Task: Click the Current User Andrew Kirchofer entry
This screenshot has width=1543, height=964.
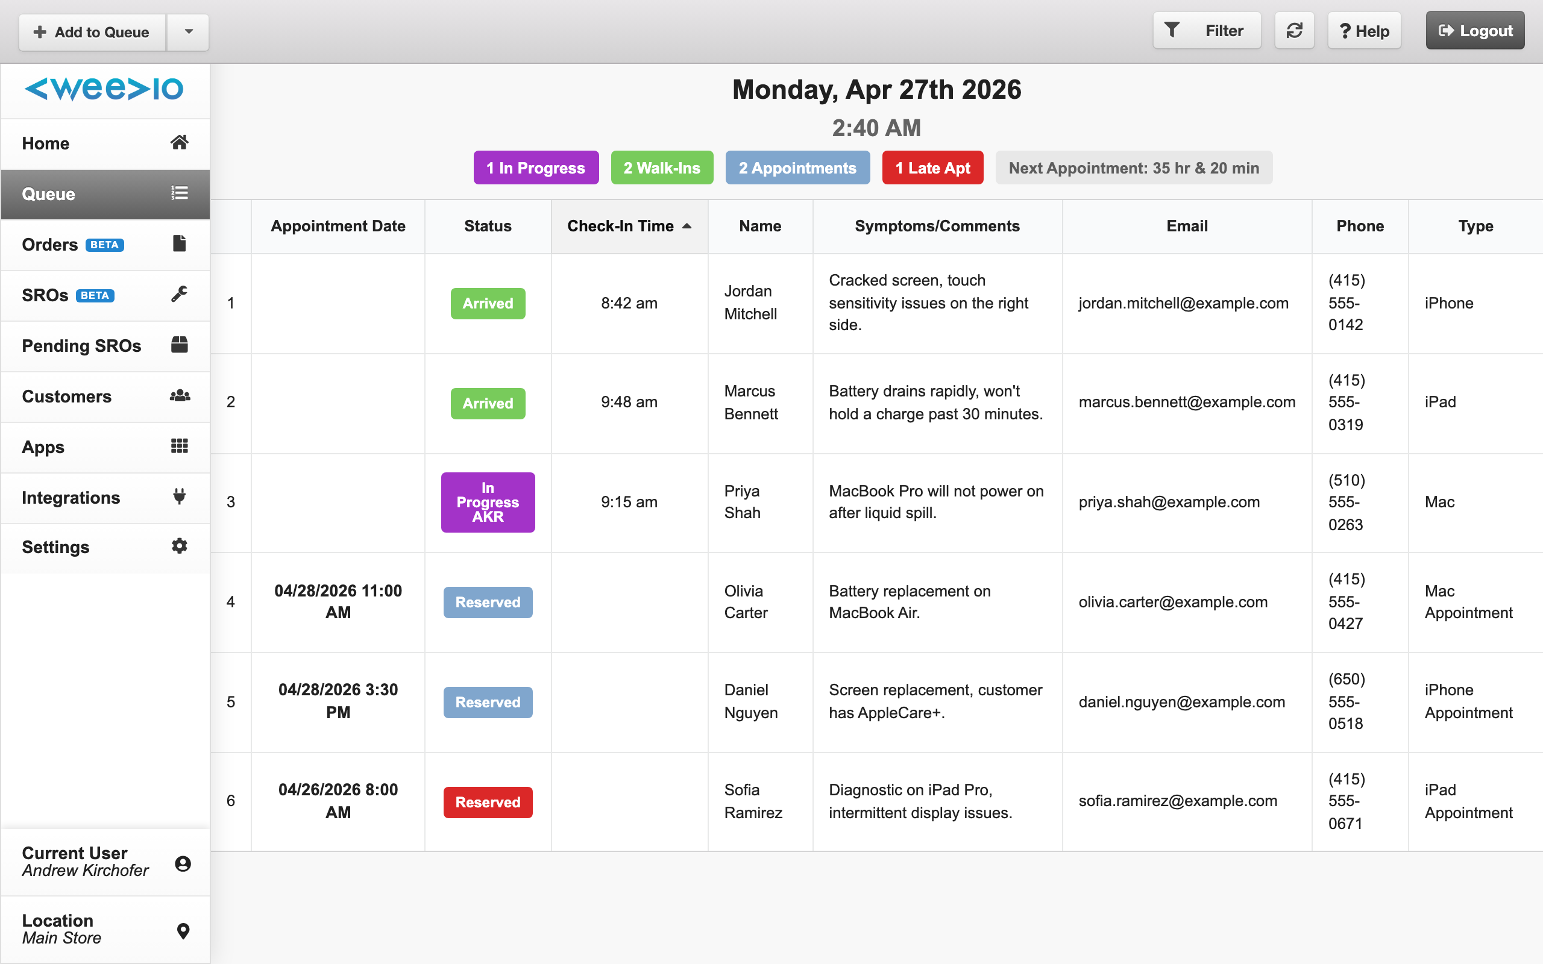Action: pos(105,862)
